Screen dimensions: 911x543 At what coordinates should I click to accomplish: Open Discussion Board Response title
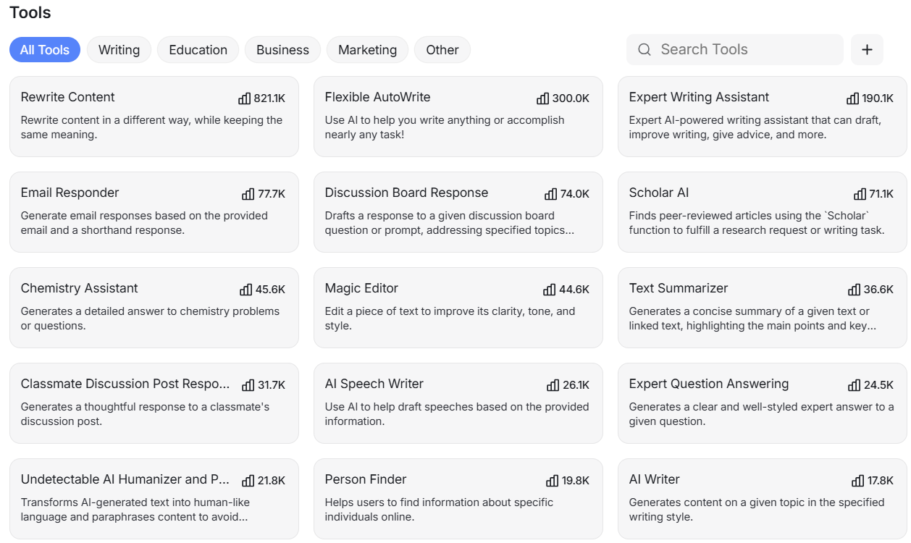(407, 193)
